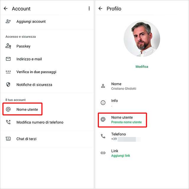189x189 pixels.
Task: Tap the envelope icon for Indirizzo e-mail
Action: pyautogui.click(x=8, y=59)
